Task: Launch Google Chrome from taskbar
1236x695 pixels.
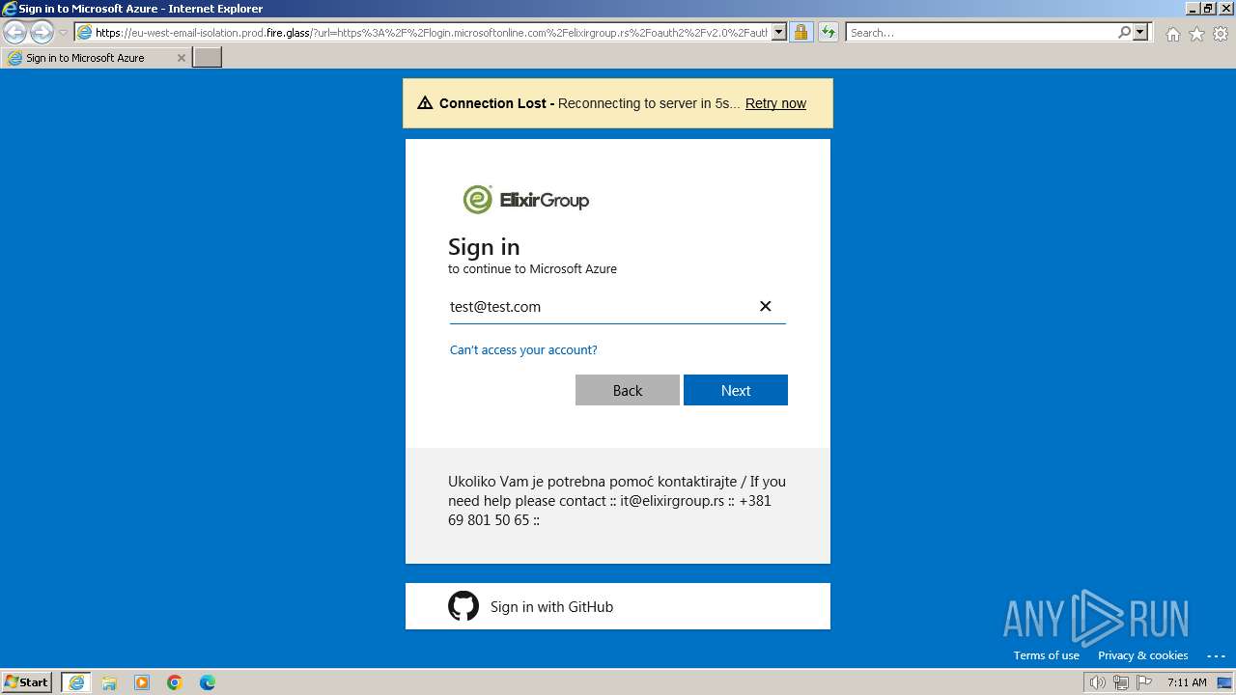Action: tap(175, 682)
